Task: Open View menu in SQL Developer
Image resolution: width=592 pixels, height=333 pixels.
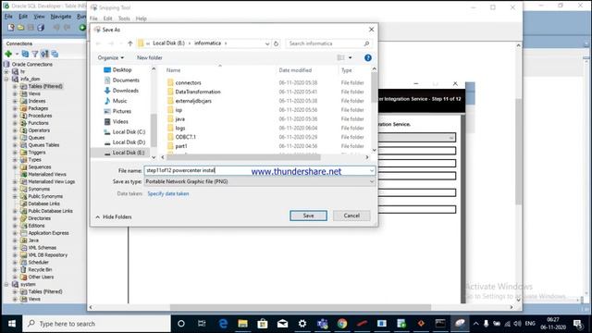Action: 39,17
